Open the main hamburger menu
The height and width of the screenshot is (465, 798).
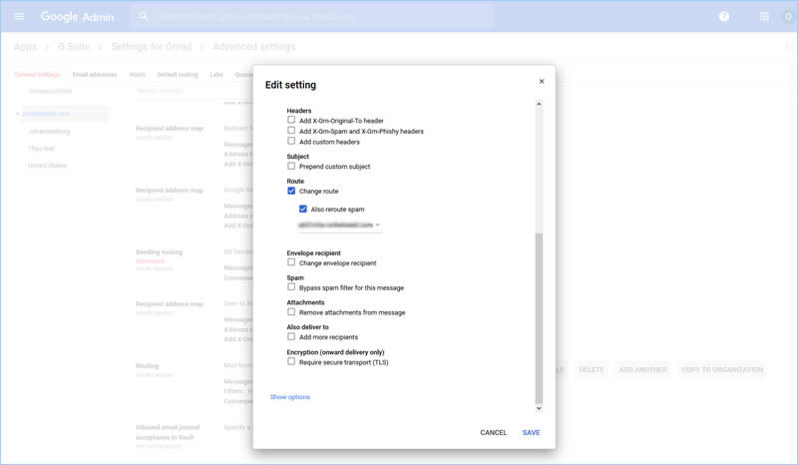(19, 16)
